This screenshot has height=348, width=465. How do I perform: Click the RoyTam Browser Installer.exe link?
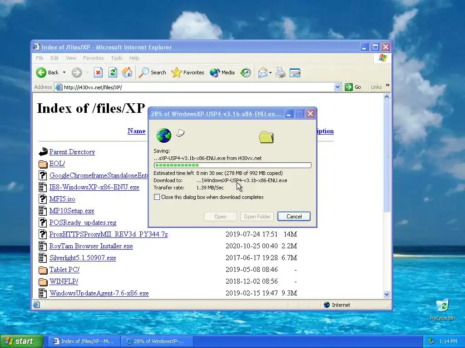pyautogui.click(x=91, y=246)
